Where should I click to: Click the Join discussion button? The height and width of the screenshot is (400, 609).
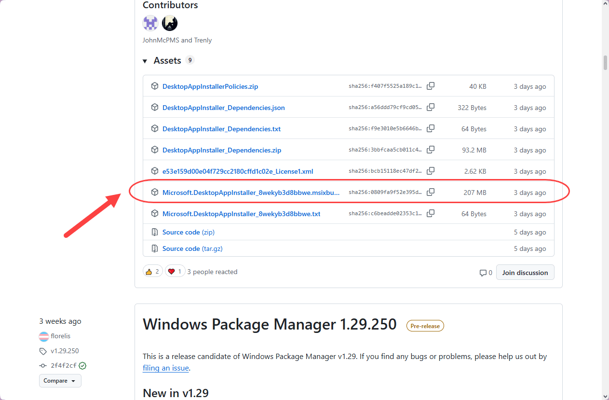(525, 273)
